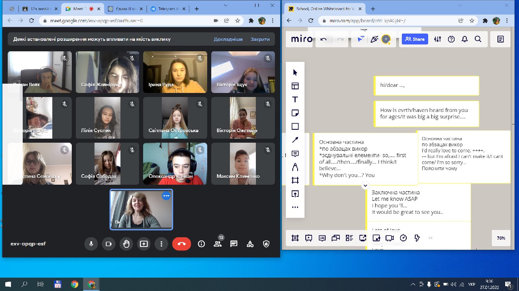519x291 pixels.
Task: Toggle microphone in Google Meet
Action: 91,244
